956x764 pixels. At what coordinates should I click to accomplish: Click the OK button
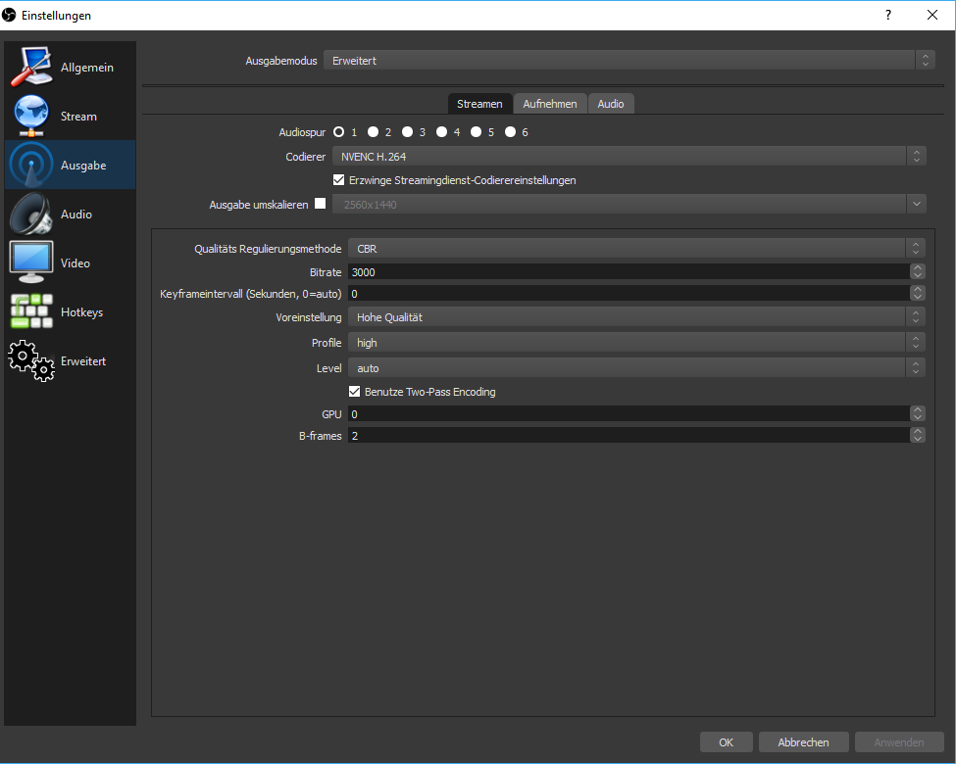pos(727,742)
